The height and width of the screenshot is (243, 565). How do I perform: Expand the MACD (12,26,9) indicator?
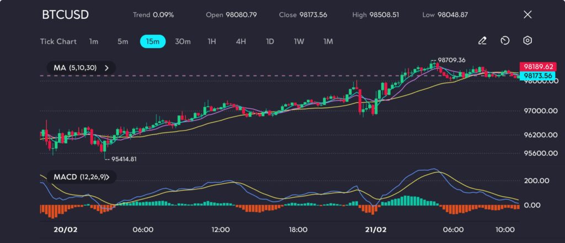[x=107, y=177]
